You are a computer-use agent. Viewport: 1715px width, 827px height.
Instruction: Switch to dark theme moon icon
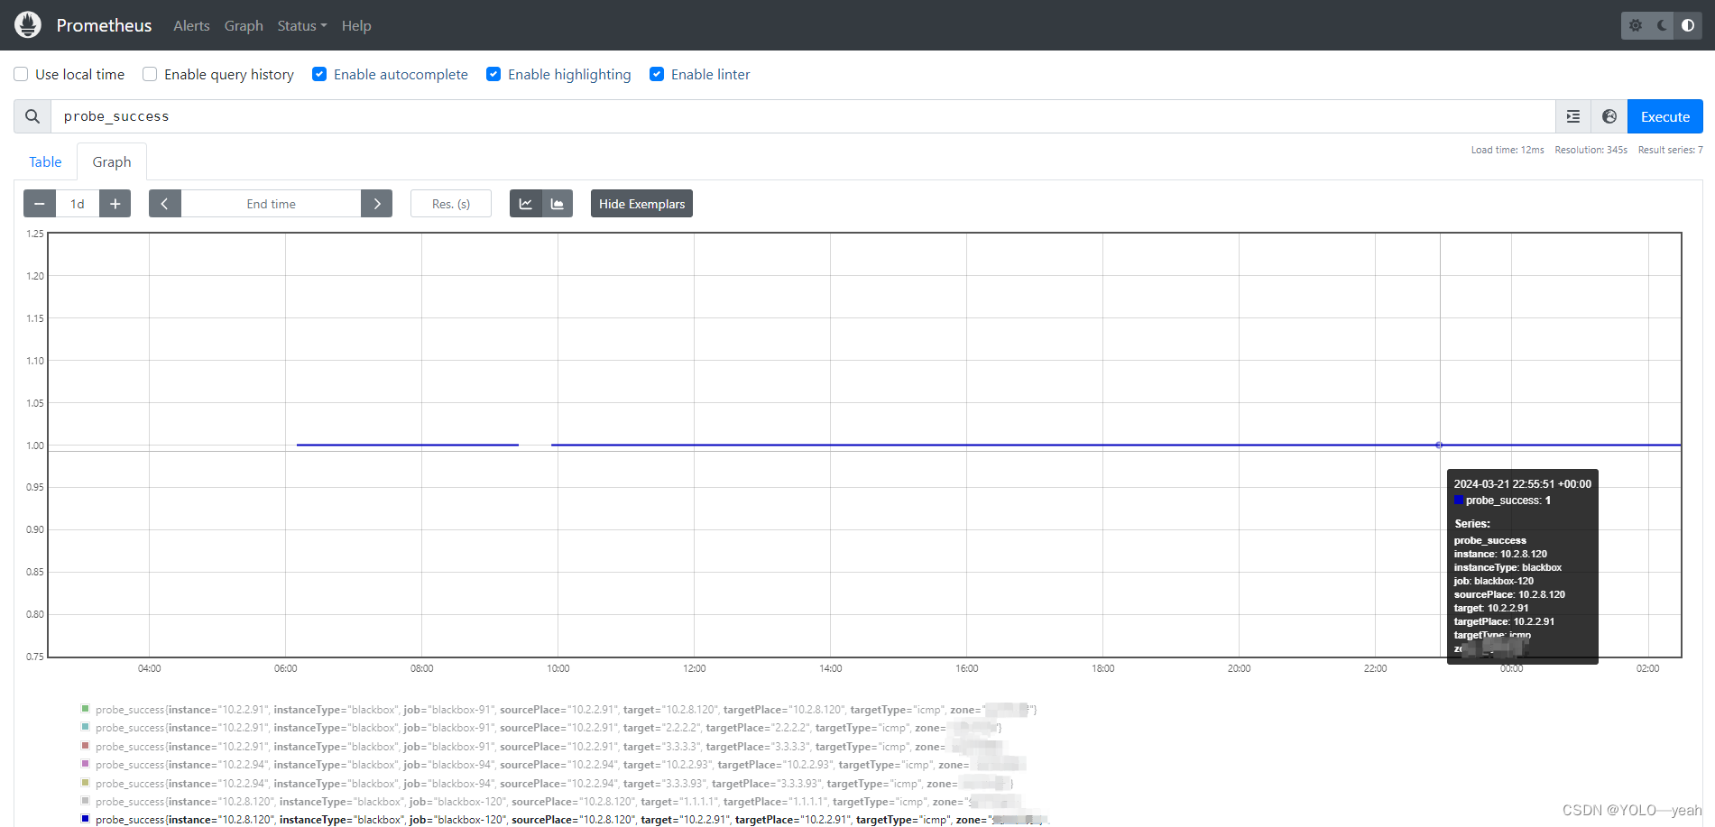[1662, 25]
